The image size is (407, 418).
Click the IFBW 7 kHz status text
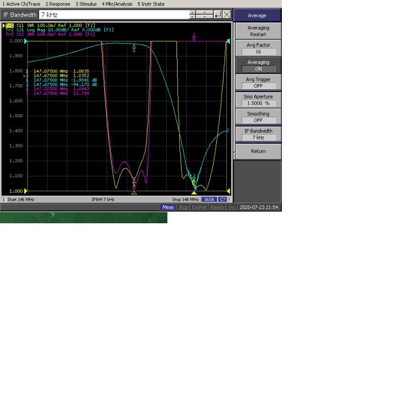point(103,199)
